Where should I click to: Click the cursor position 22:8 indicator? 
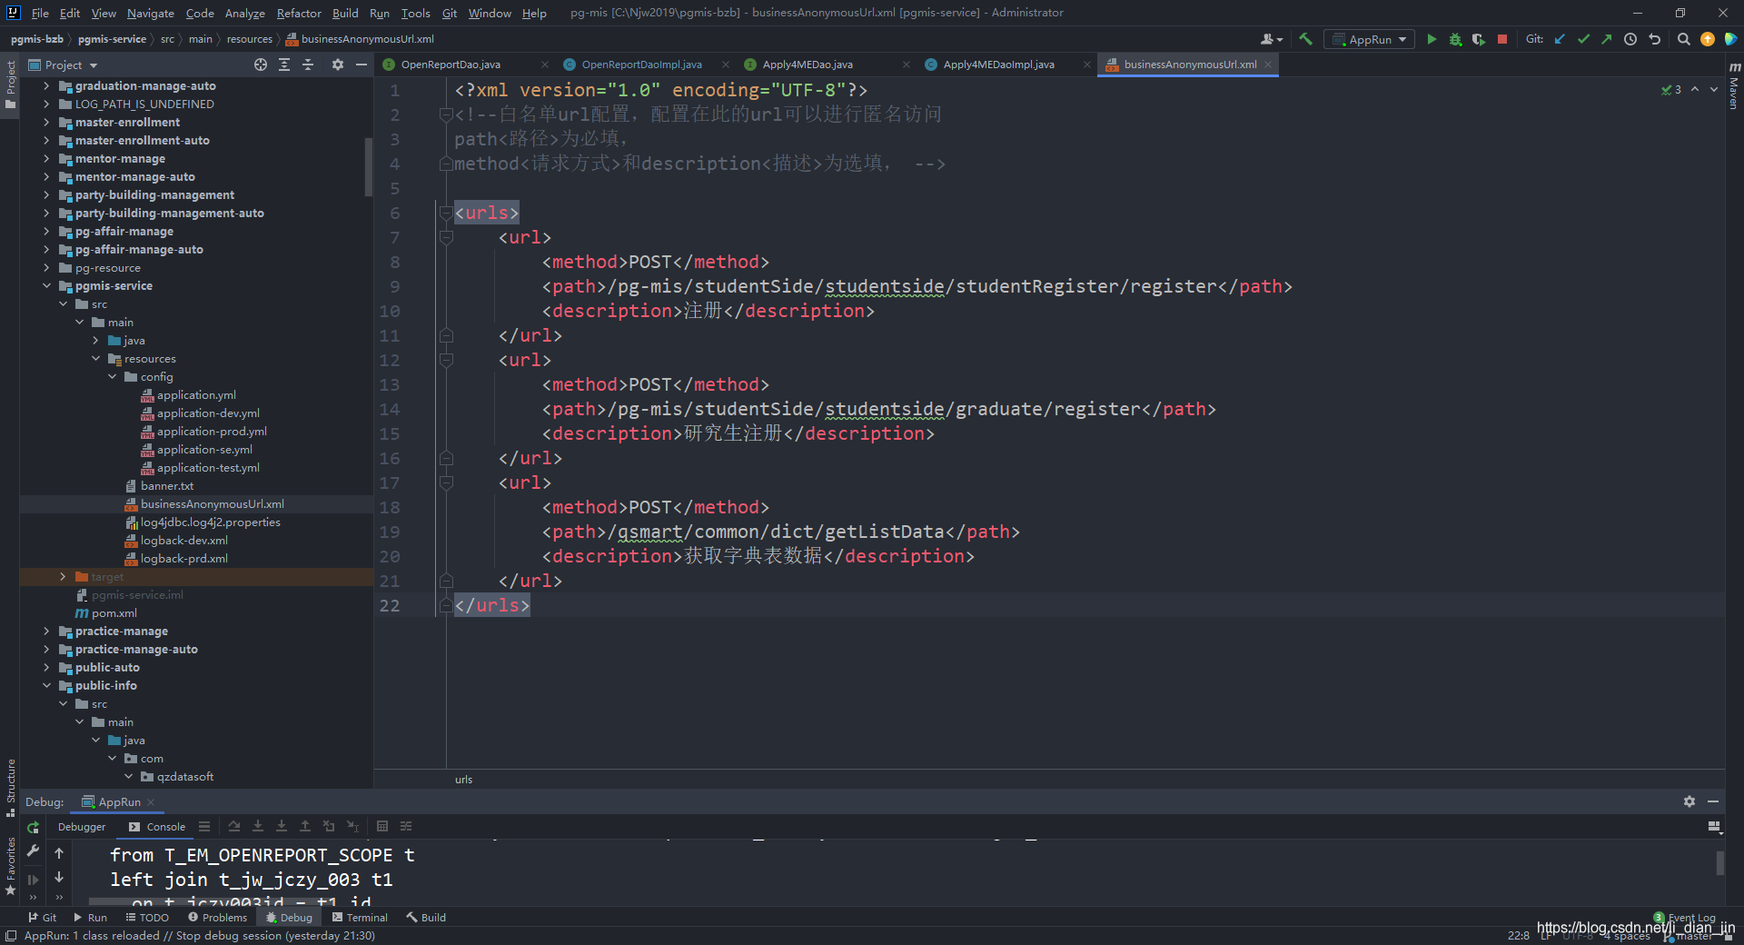tap(1518, 935)
